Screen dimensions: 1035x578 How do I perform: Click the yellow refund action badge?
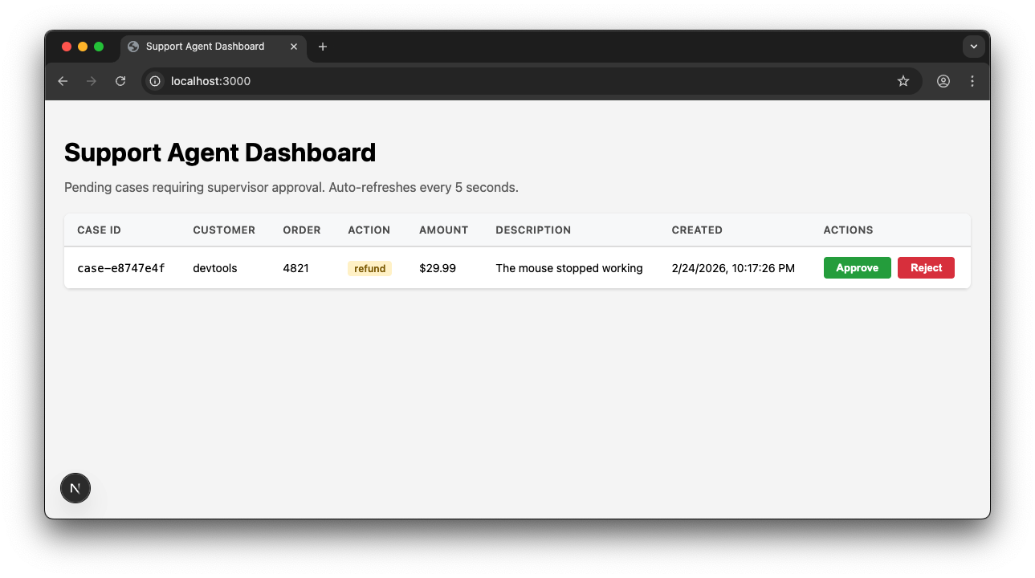pos(369,269)
